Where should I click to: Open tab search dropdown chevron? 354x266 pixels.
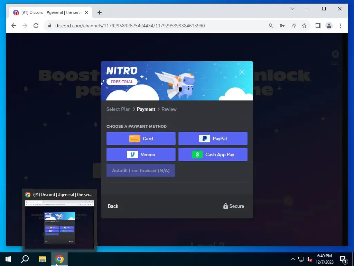(x=292, y=9)
